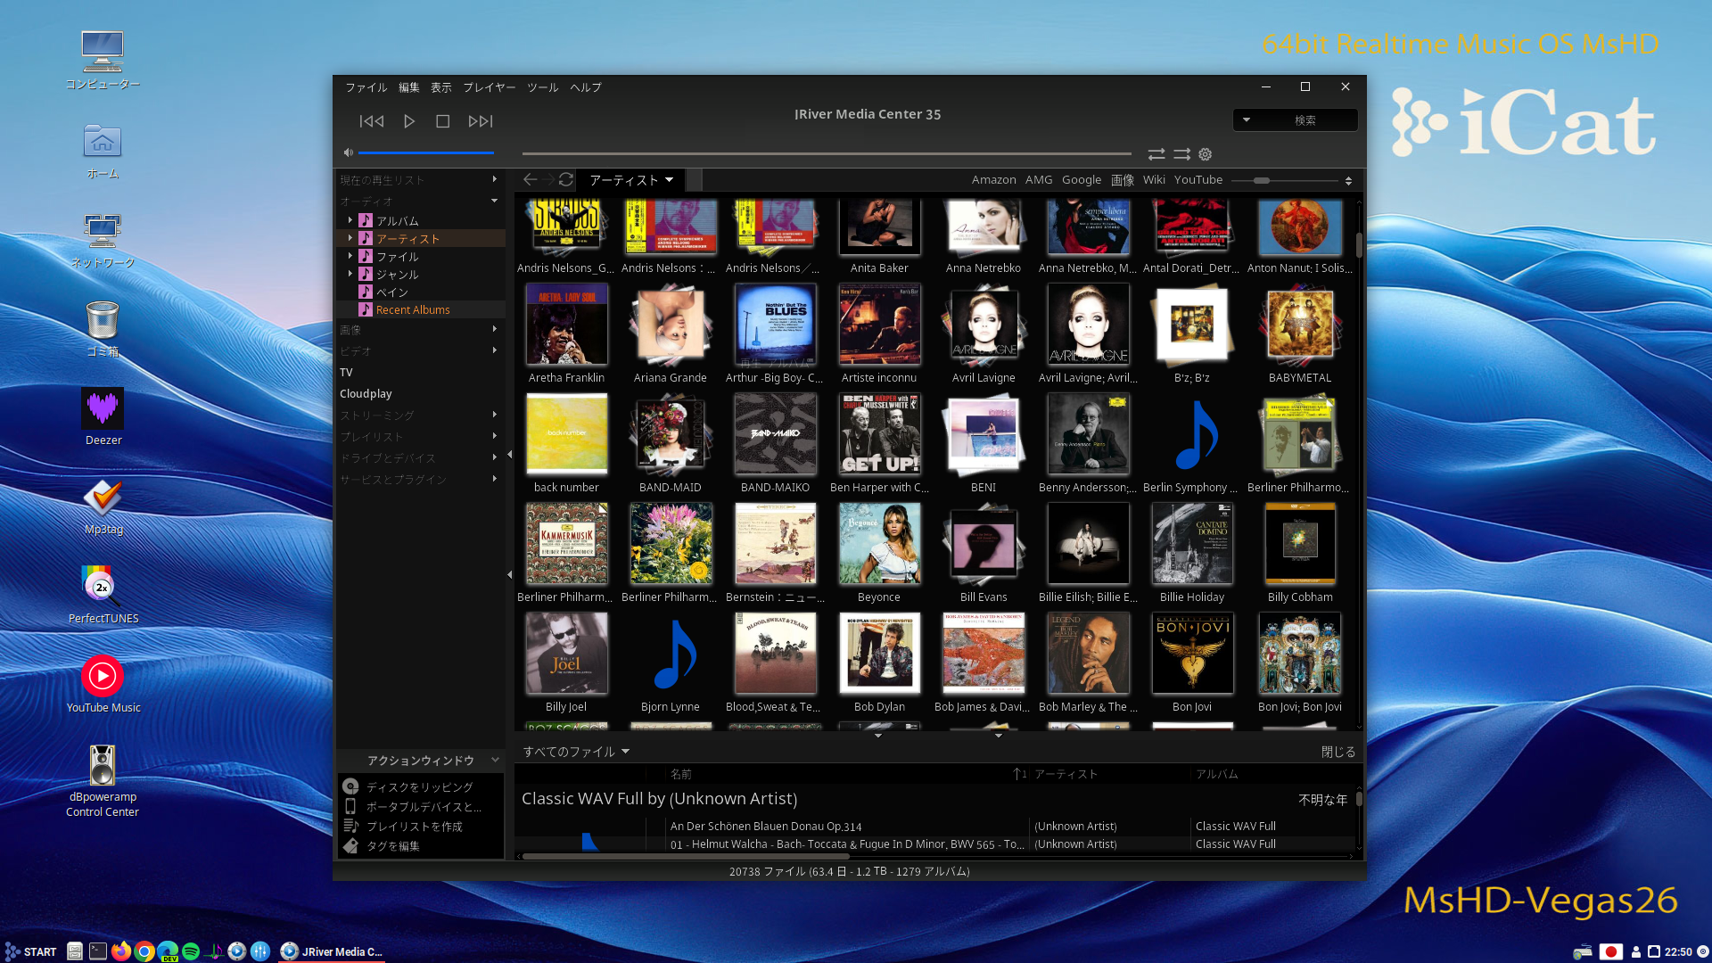This screenshot has width=1712, height=963.
Task: Go to the previous track
Action: (x=372, y=121)
